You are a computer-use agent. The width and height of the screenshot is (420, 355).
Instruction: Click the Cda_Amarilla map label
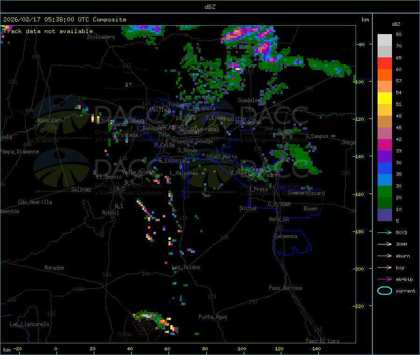click(35, 202)
